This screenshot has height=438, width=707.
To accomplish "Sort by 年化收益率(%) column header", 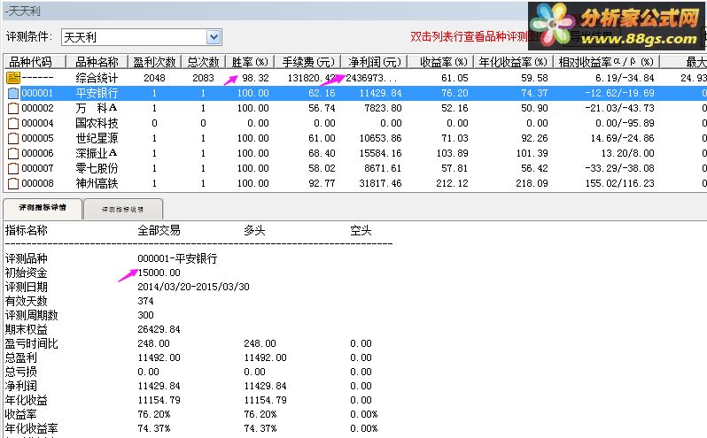I will [514, 62].
